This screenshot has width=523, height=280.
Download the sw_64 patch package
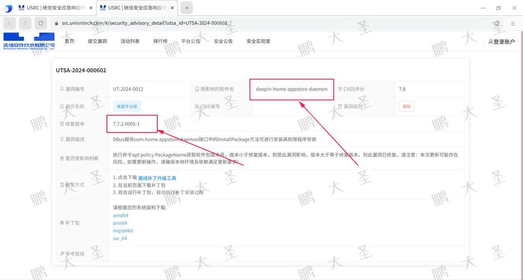120,238
